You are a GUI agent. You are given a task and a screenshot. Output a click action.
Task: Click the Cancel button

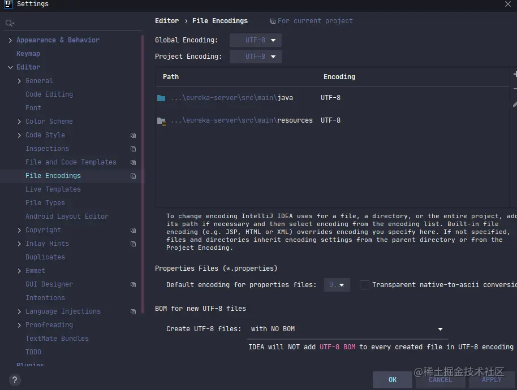point(441,380)
